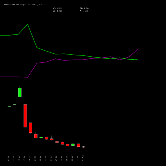
Task: Click the red candlestick for 20 Jul
Action: 31,127
